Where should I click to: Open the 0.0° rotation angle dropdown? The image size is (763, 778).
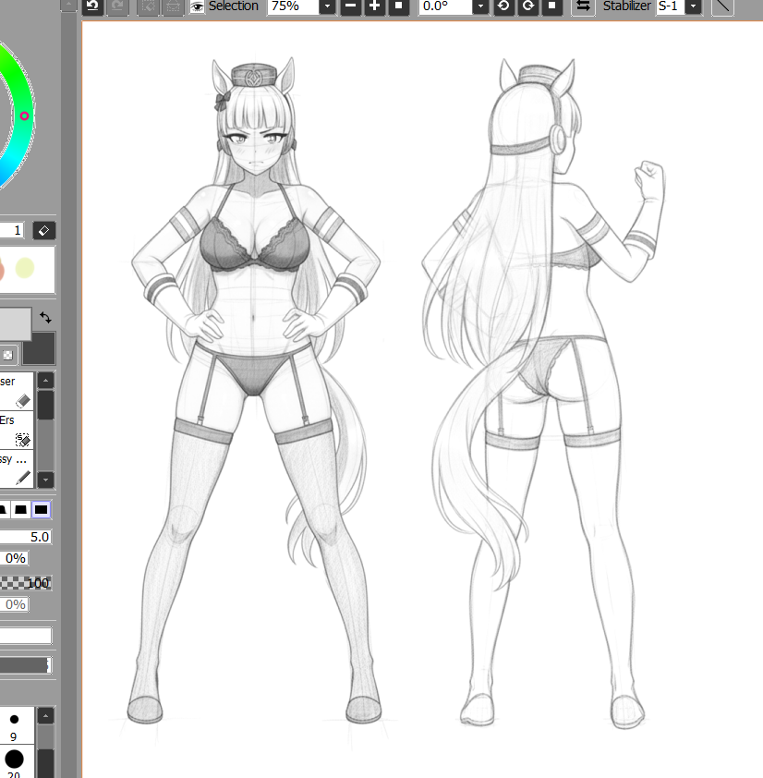click(479, 6)
